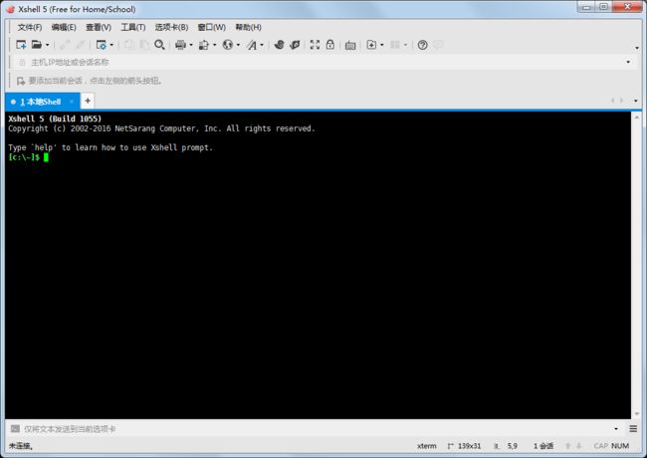
Task: Click the xterm status bar entry
Action: [426, 446]
